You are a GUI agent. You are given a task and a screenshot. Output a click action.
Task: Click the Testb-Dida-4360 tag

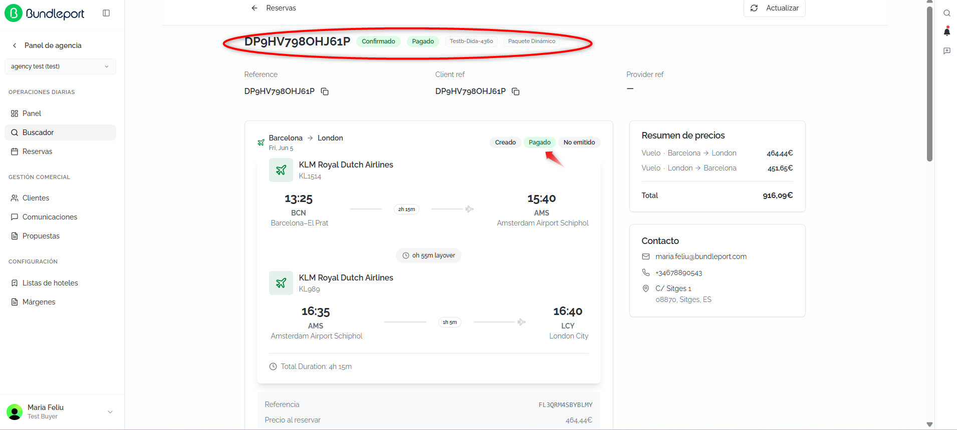(x=471, y=41)
